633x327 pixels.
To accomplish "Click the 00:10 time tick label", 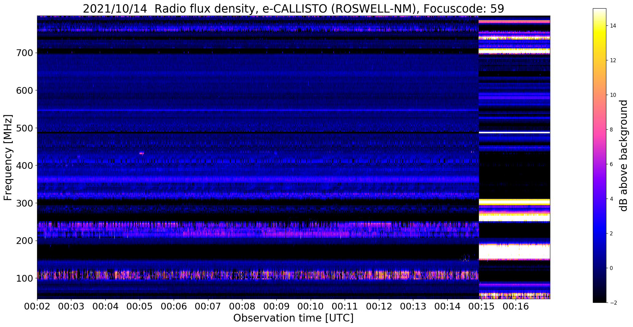I will (311, 306).
